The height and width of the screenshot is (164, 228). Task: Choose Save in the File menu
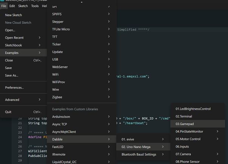[23, 68]
